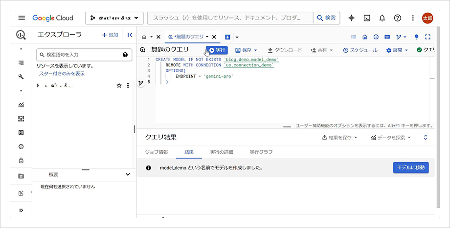Image resolution: width=450 pixels, height=228 pixels.
Task: Open project three-dot actions menu
Action: coord(128,85)
